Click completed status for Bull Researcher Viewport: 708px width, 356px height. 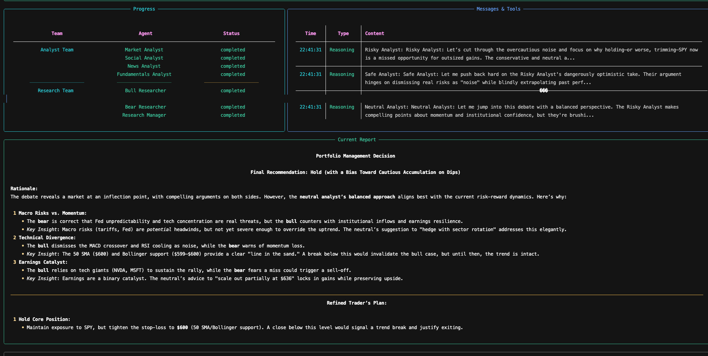(x=233, y=91)
